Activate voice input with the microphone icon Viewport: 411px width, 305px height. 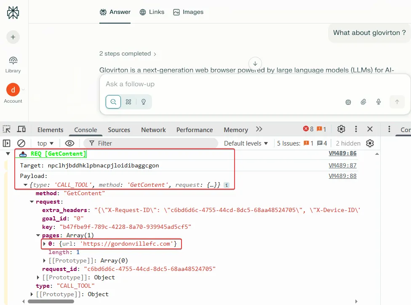point(378,101)
